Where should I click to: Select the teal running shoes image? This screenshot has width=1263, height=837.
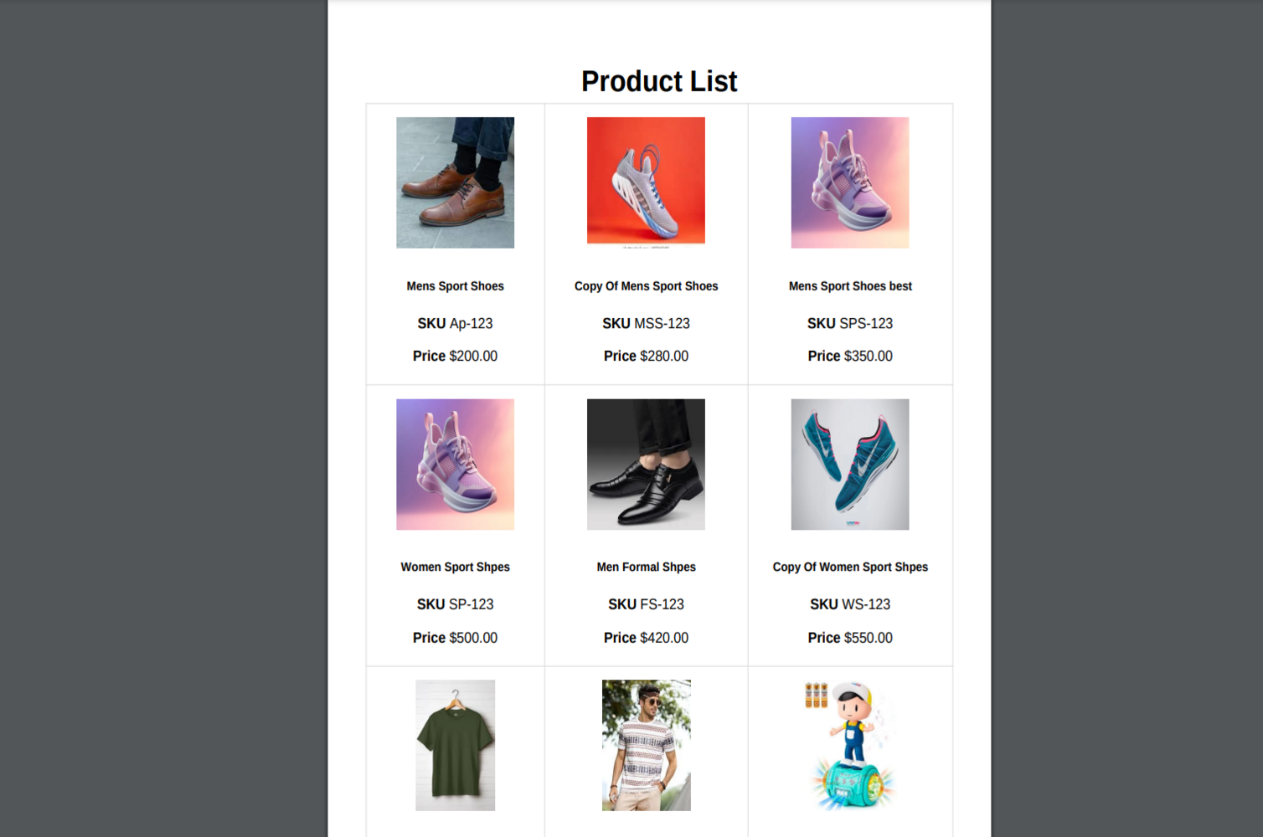850,465
